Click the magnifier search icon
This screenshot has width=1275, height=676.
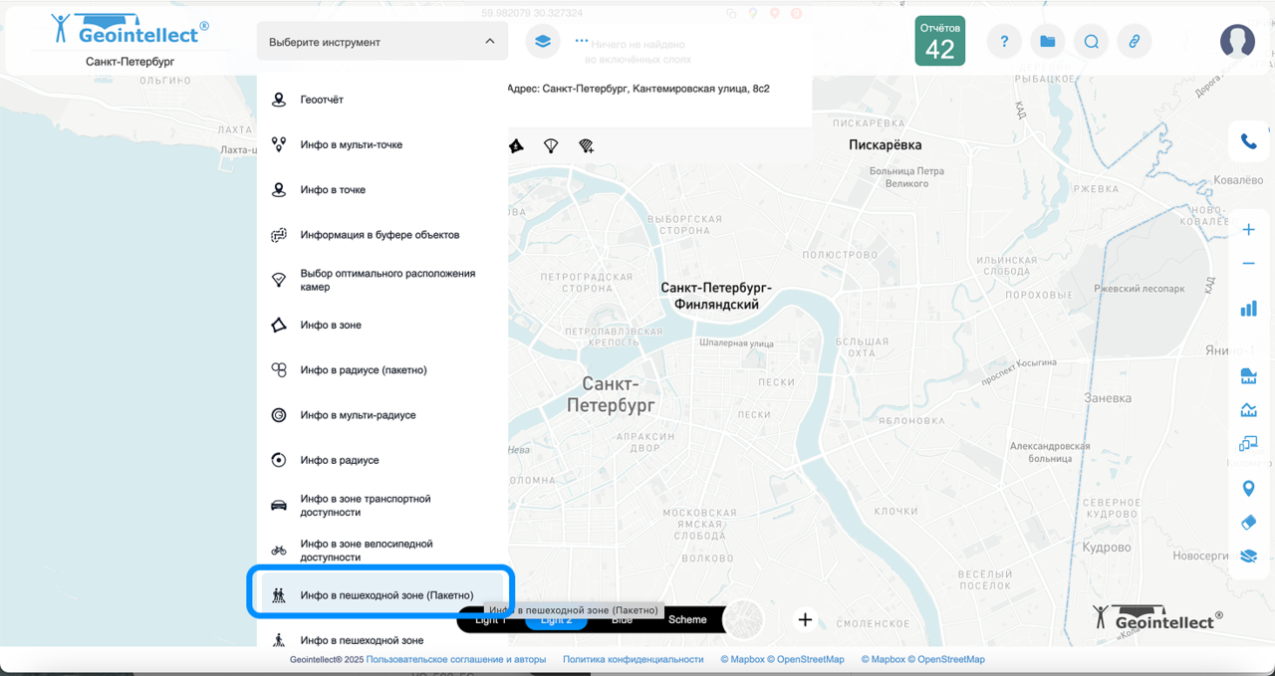click(1091, 42)
